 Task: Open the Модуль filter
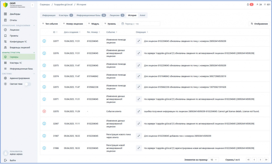93,24
